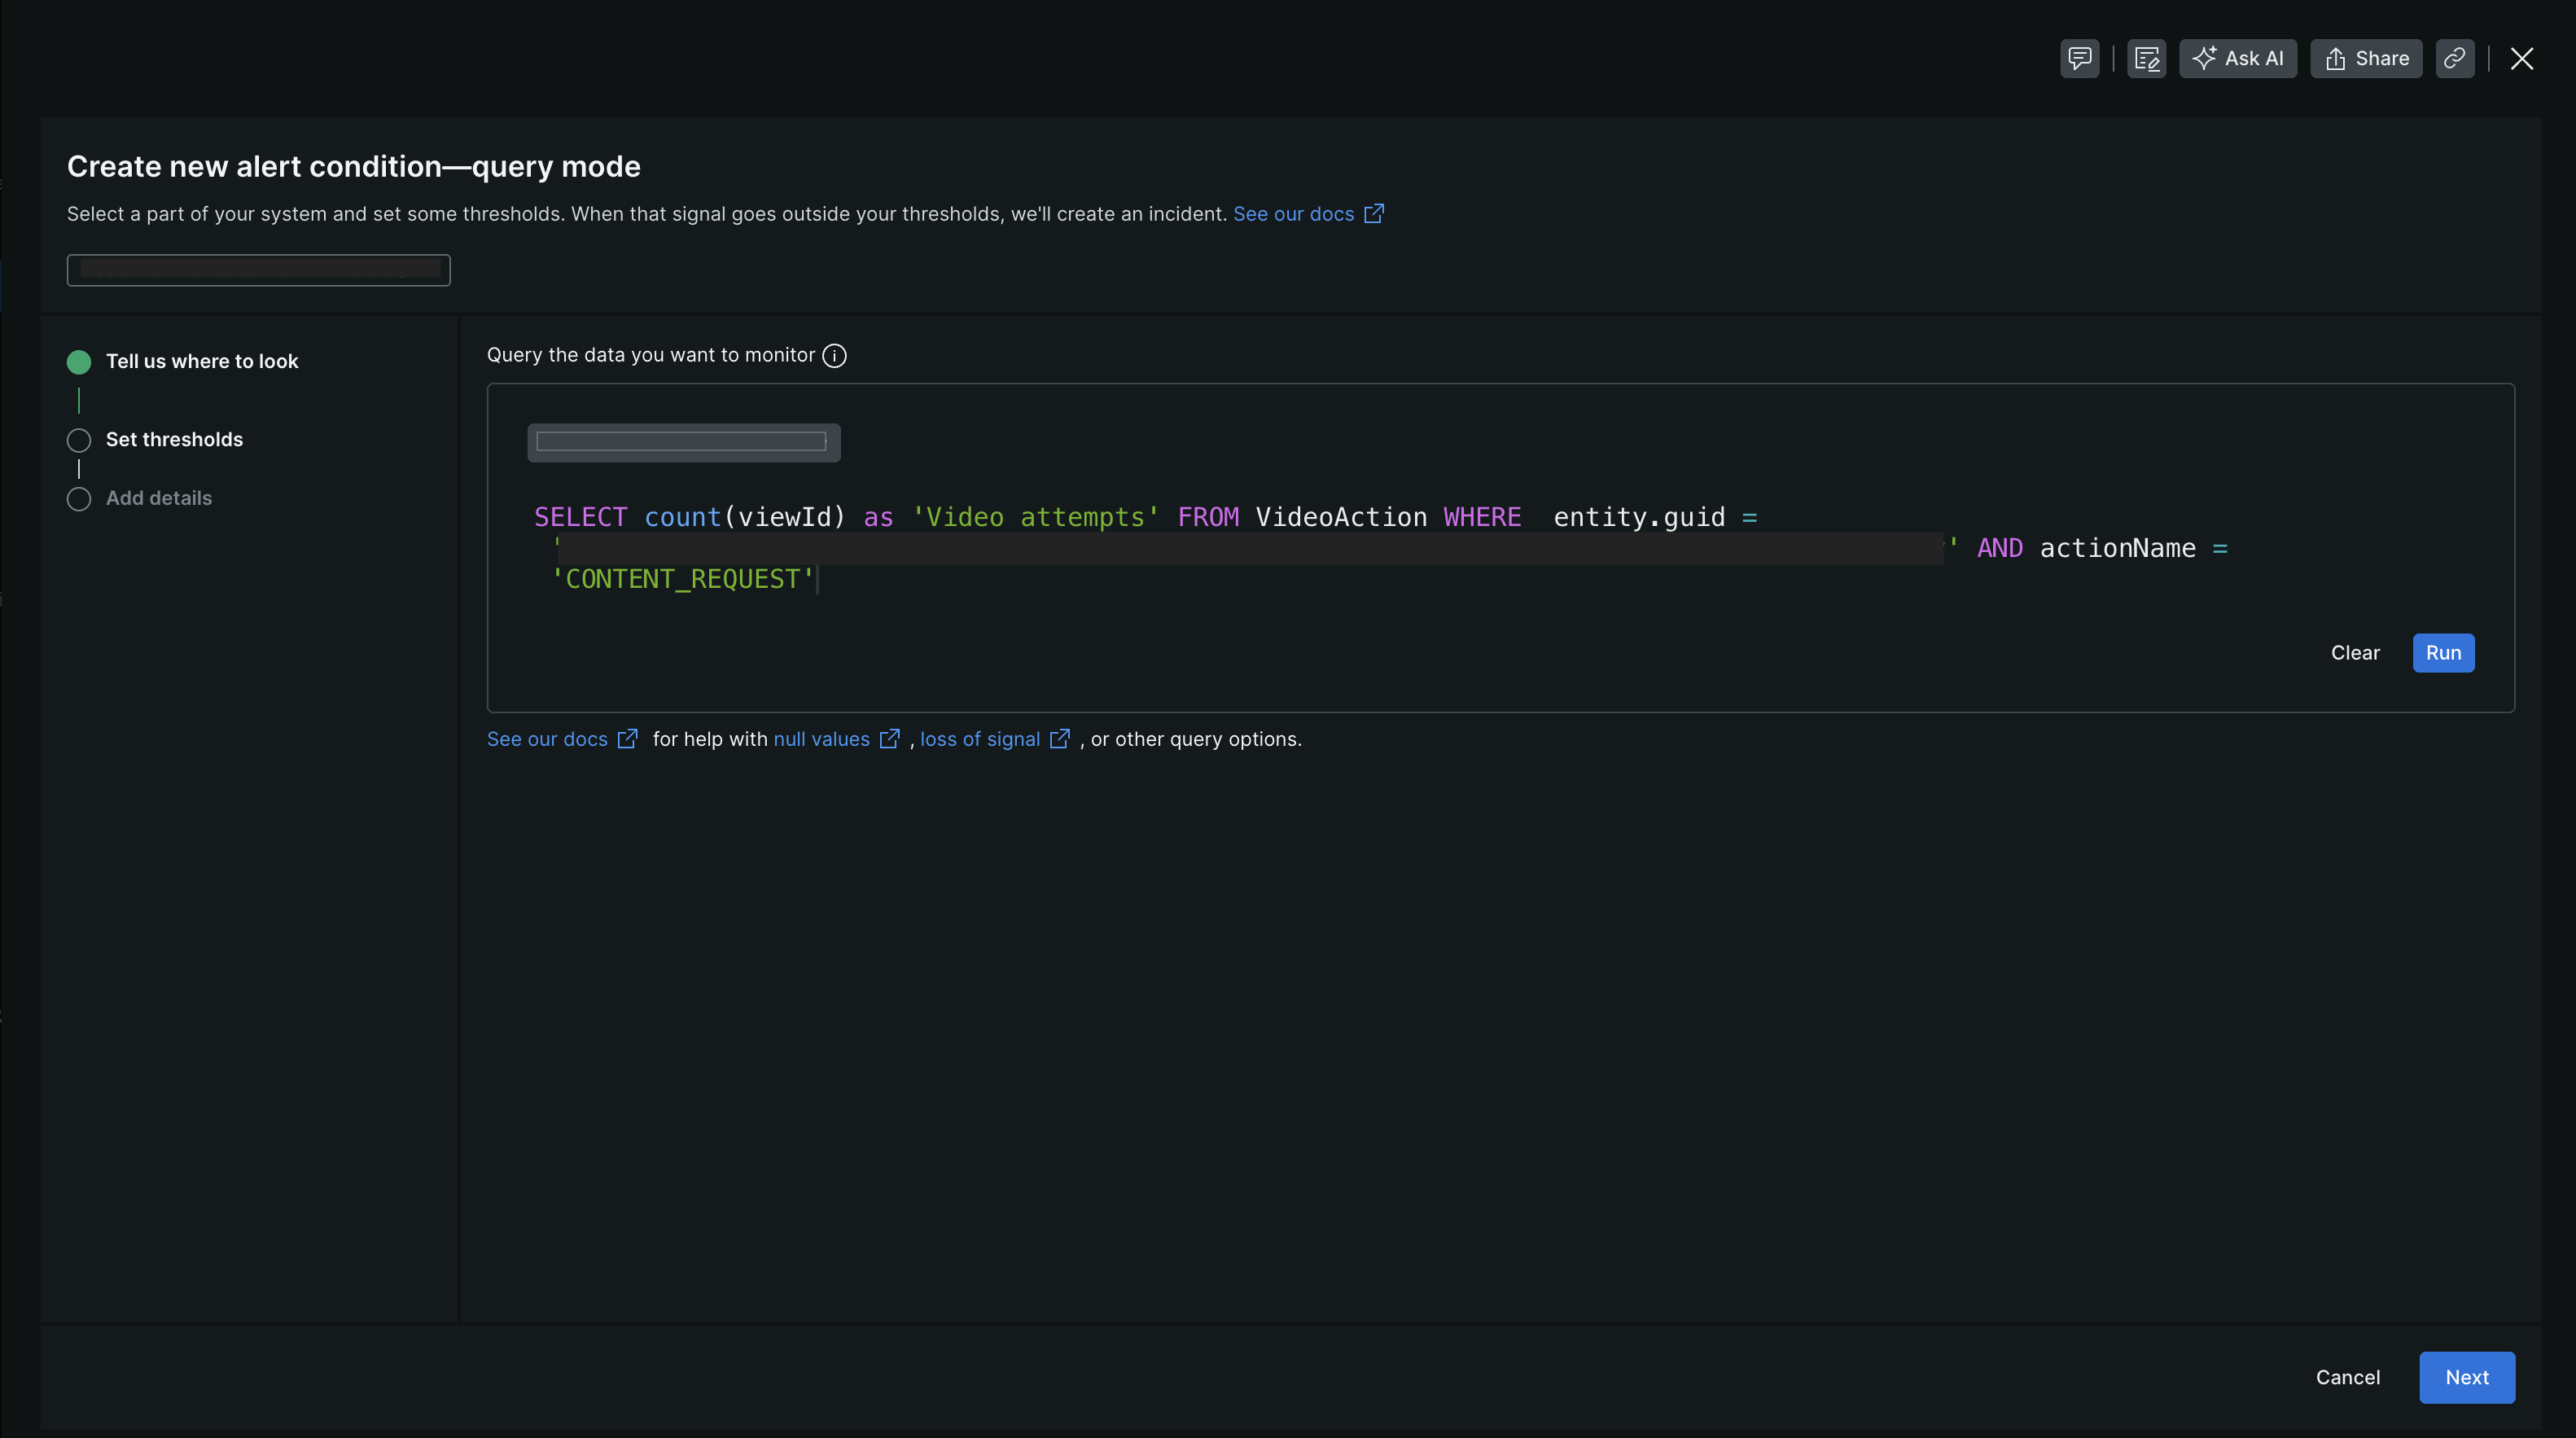2576x1438 pixels.
Task: Click inside the NRQL query text area
Action: (x=1300, y=580)
